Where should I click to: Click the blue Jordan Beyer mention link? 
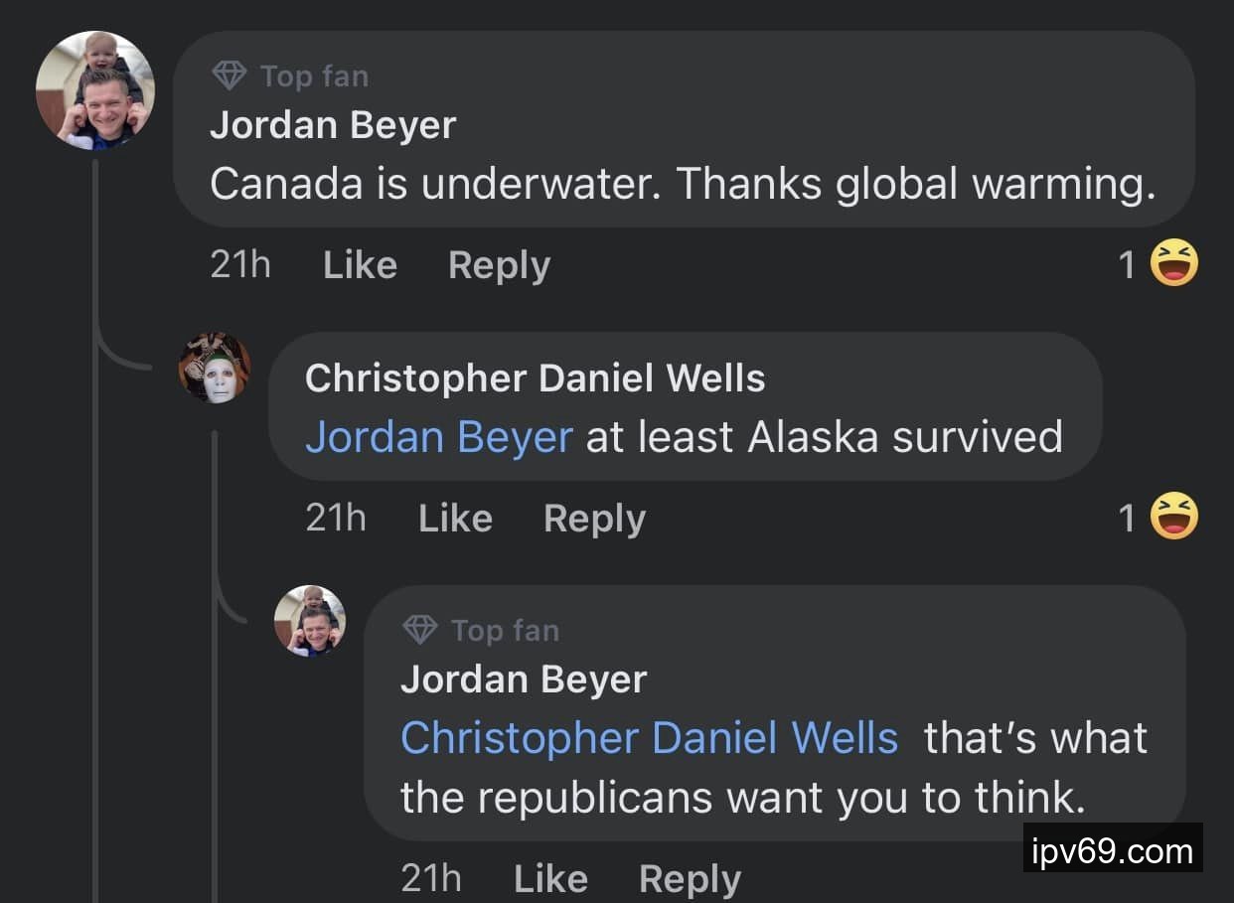tap(438, 437)
